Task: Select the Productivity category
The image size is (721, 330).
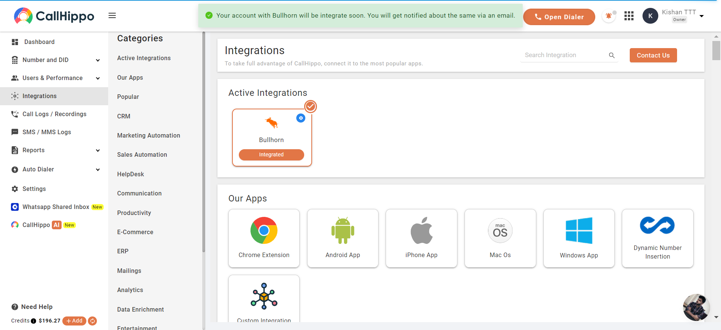Action: [134, 213]
